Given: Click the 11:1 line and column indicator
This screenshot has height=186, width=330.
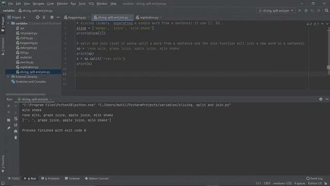Looking at the screenshot, I should coord(258,183).
